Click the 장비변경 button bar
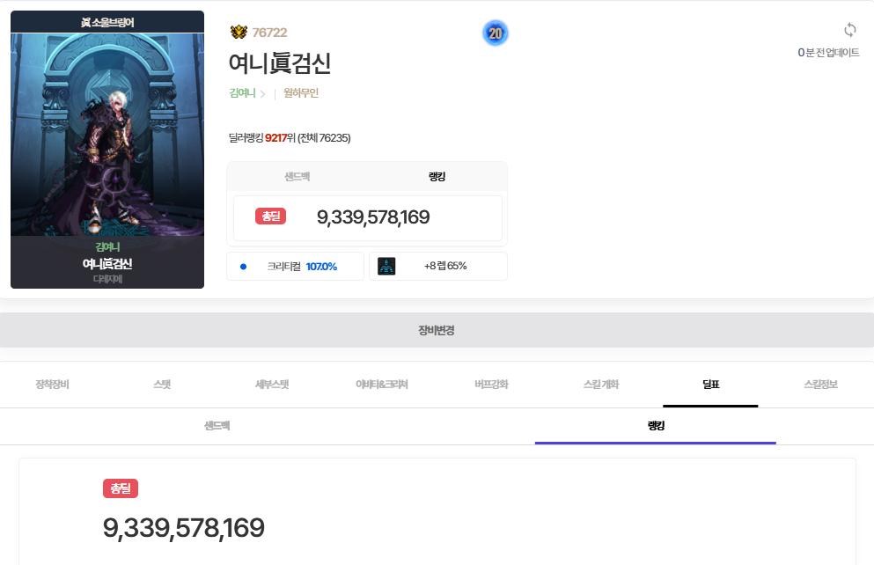874x565 pixels. 437,331
